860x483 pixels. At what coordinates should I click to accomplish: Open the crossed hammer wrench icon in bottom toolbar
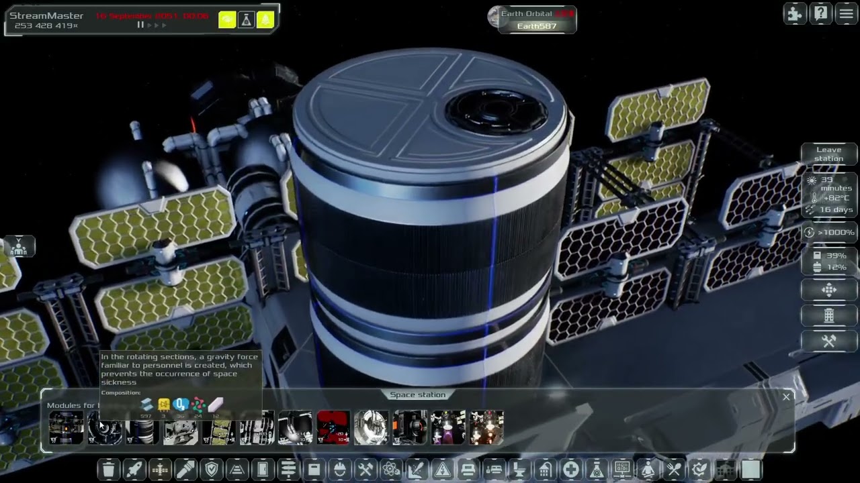pos(365,470)
